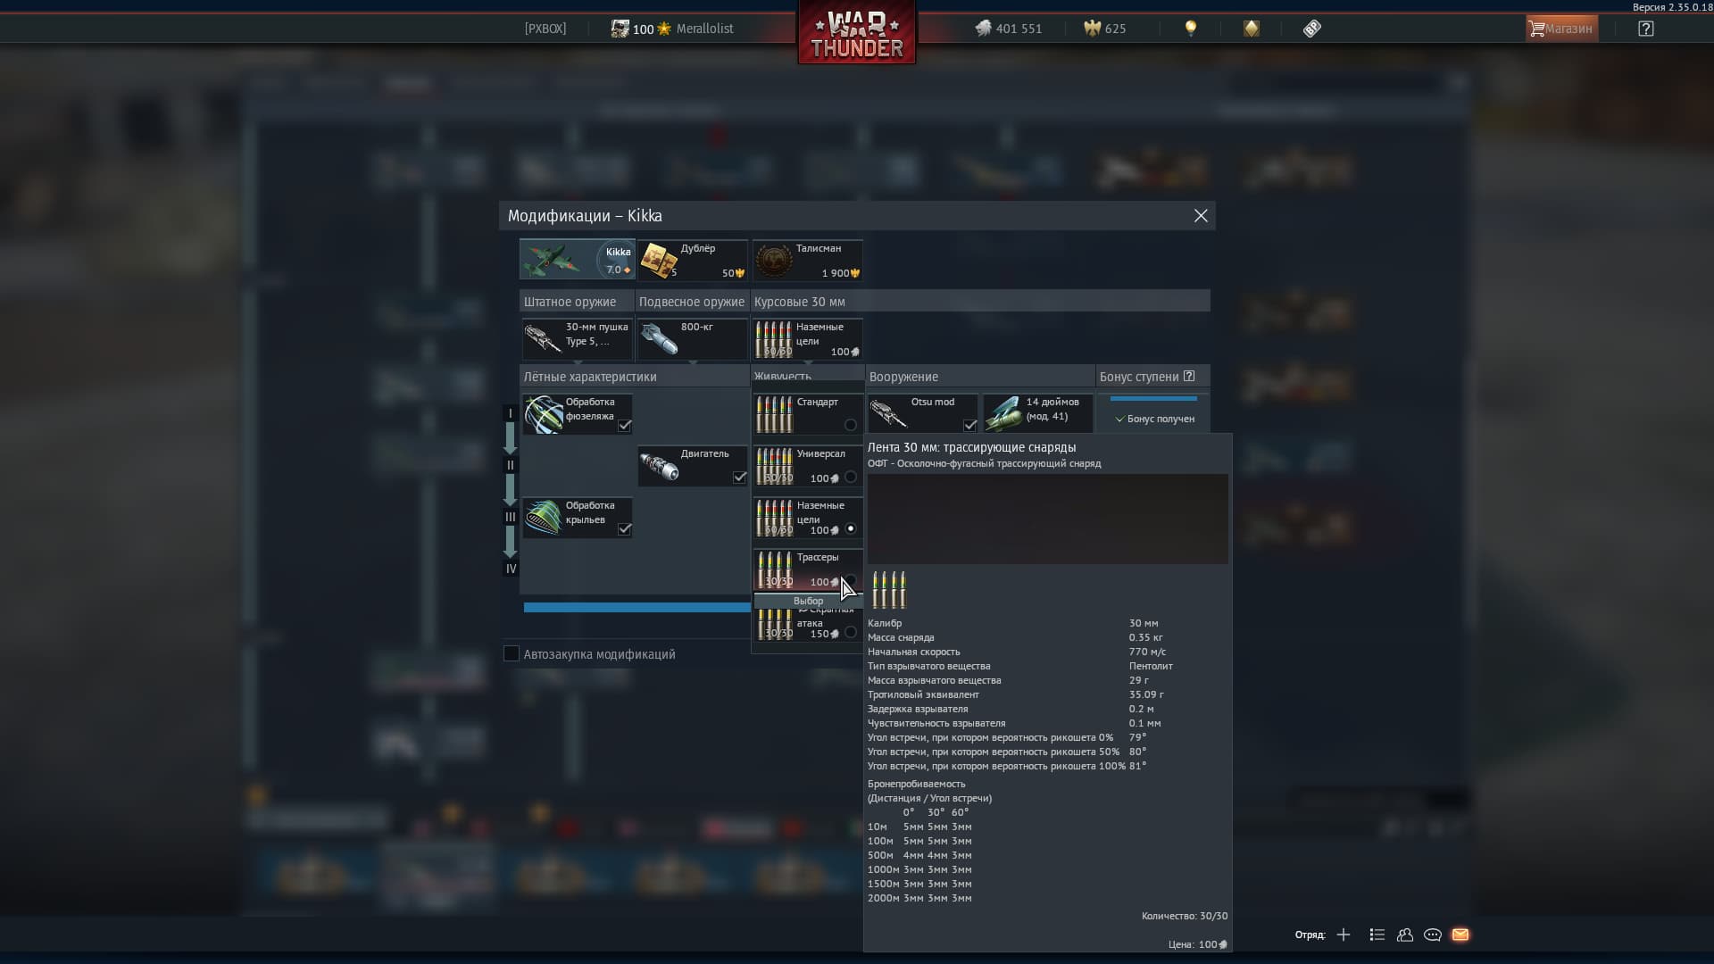Screen dimensions: 1714x964
Task: Click the Бонус ступени progress bar
Action: click(x=1153, y=398)
